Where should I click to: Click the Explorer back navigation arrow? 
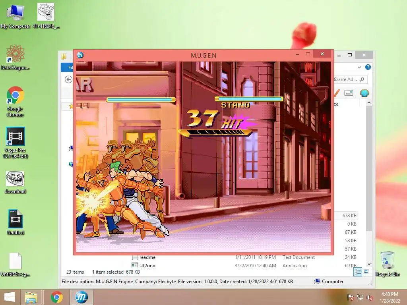[x=68, y=79]
